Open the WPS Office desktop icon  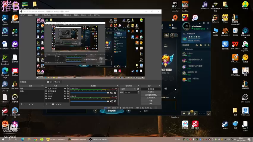pyautogui.click(x=235, y=45)
